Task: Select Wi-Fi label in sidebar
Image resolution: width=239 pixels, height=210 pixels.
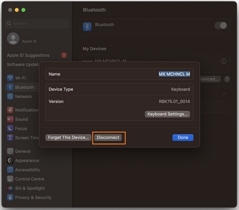Action: point(20,78)
